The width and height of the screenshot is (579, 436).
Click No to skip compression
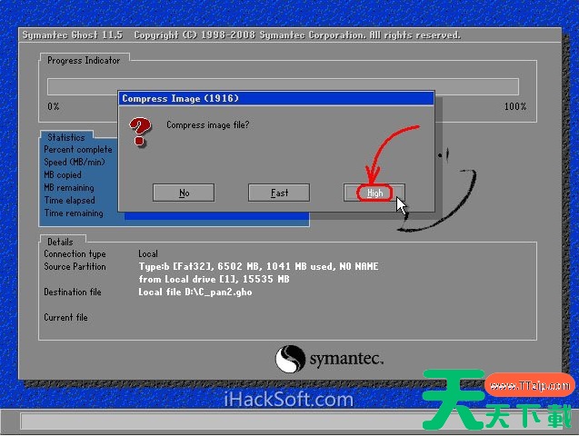click(184, 193)
